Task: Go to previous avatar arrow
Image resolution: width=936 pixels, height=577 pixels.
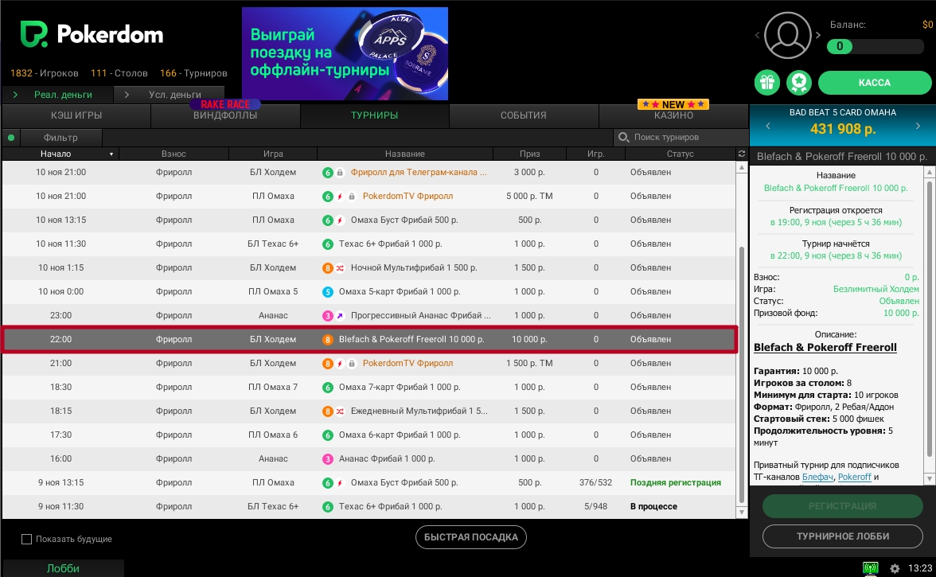Action: [x=757, y=35]
